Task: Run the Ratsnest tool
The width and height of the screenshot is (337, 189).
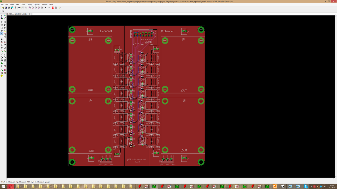Action: [x=2, y=70]
